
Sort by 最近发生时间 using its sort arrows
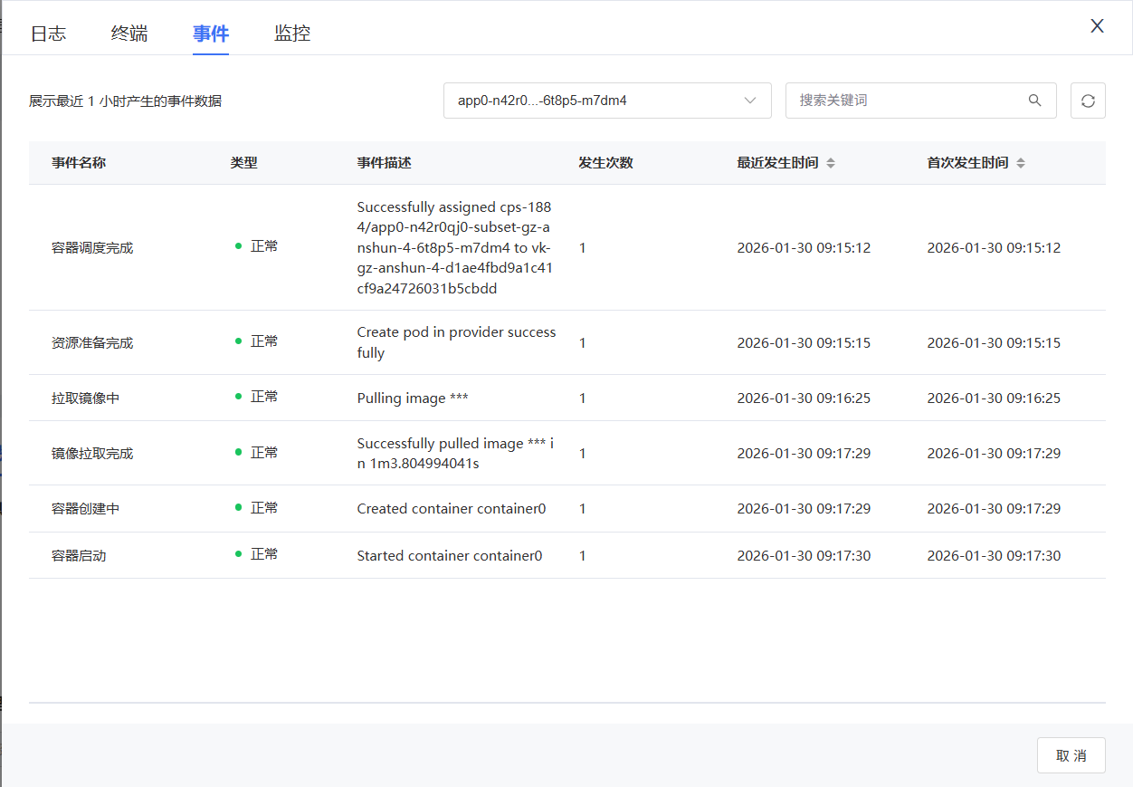831,163
